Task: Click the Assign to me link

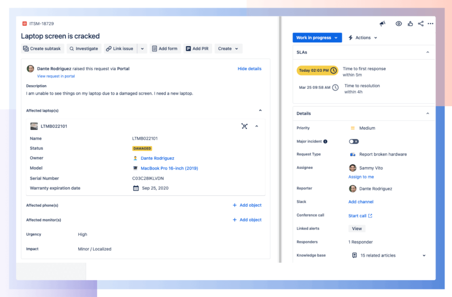Action: [361, 177]
